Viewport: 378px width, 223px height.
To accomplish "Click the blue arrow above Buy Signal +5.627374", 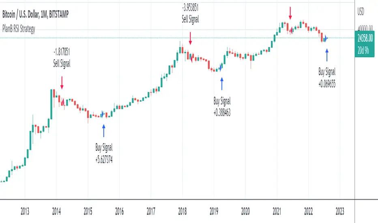I will [x=103, y=131].
